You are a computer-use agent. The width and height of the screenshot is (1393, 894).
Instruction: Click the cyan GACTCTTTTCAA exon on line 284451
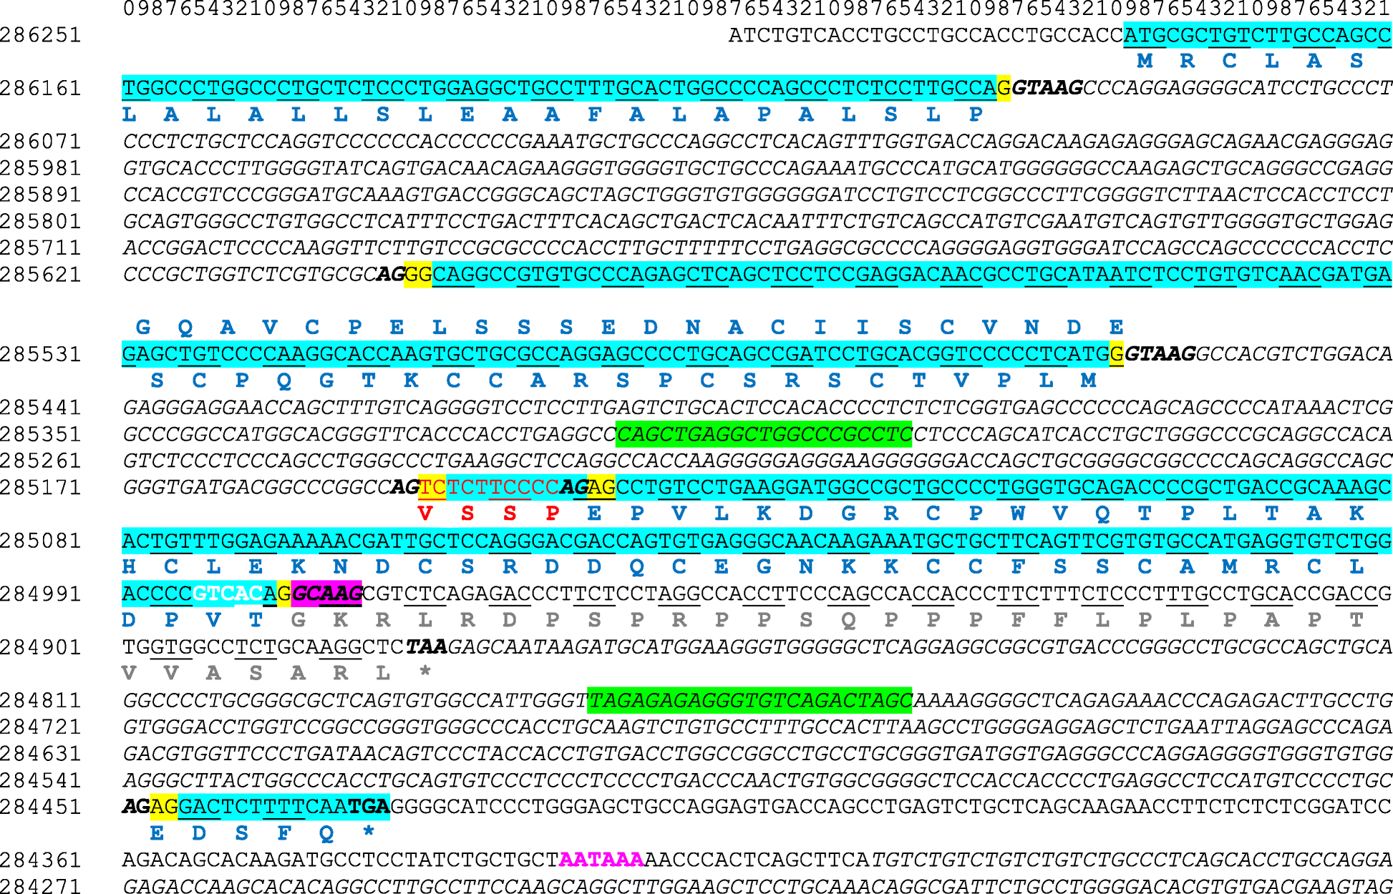coord(263,807)
